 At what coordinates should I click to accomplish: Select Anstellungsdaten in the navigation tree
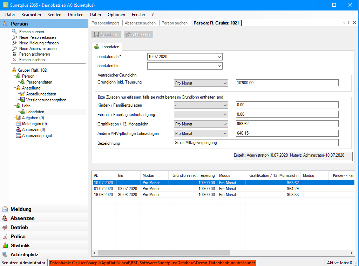point(41,94)
